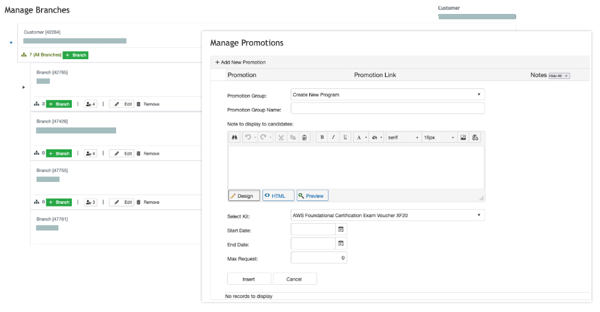Open the End Date calendar picker

[341, 244]
